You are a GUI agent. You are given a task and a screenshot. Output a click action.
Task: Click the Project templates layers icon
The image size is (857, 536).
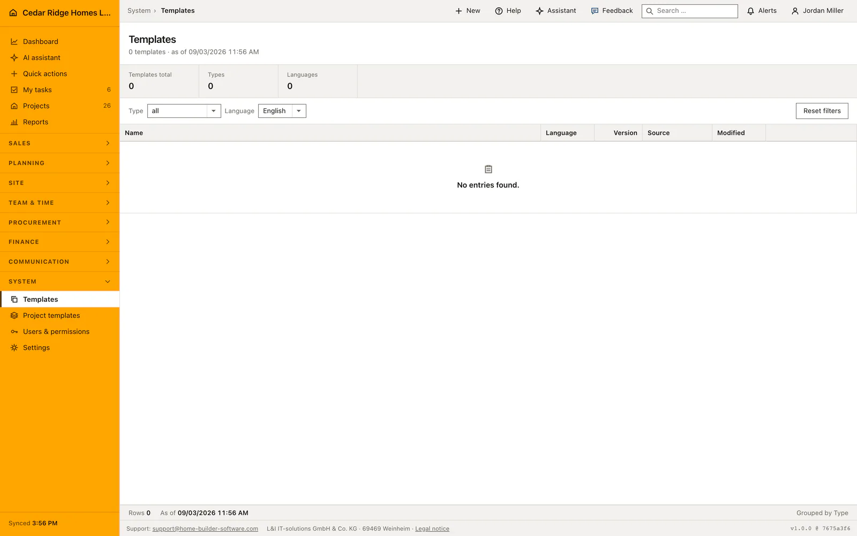(x=14, y=316)
